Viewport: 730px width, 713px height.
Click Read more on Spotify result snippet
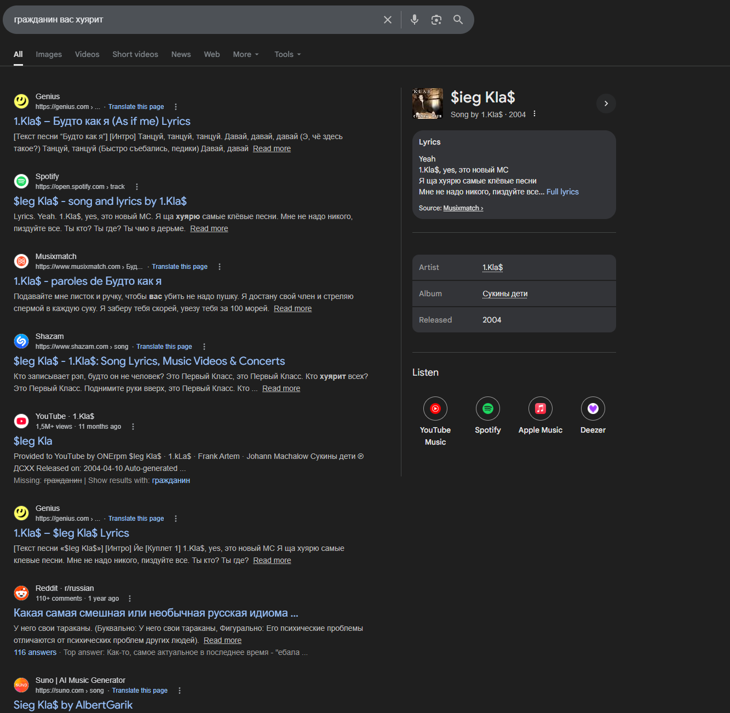tap(209, 228)
